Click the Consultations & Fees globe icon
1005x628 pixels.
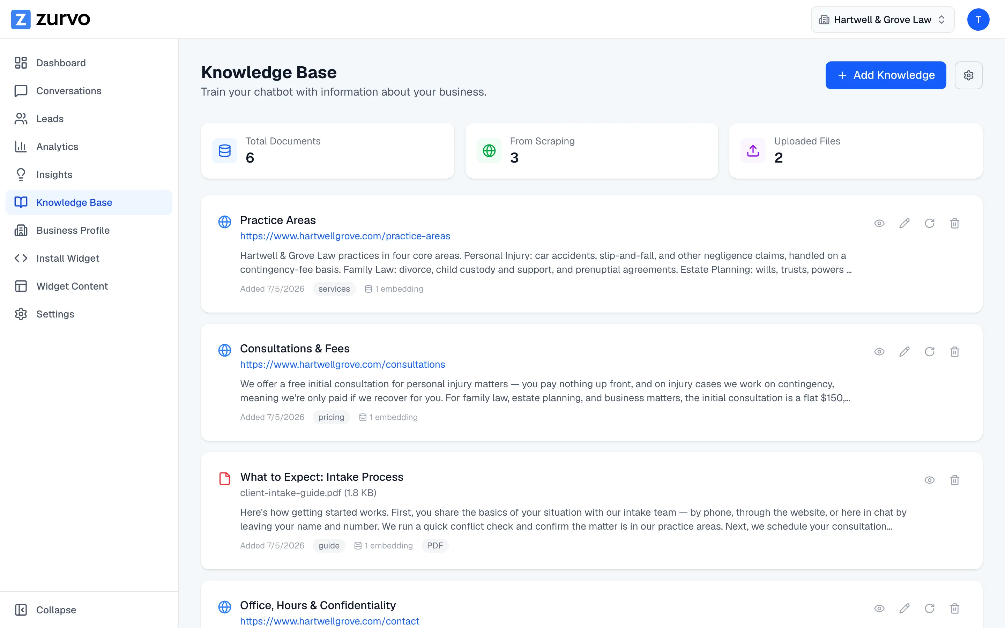click(x=225, y=350)
